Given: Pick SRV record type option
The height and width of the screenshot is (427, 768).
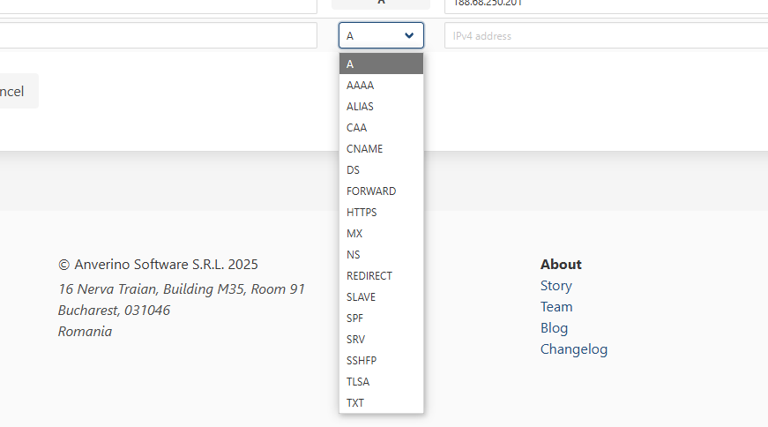Looking at the screenshot, I should [356, 340].
